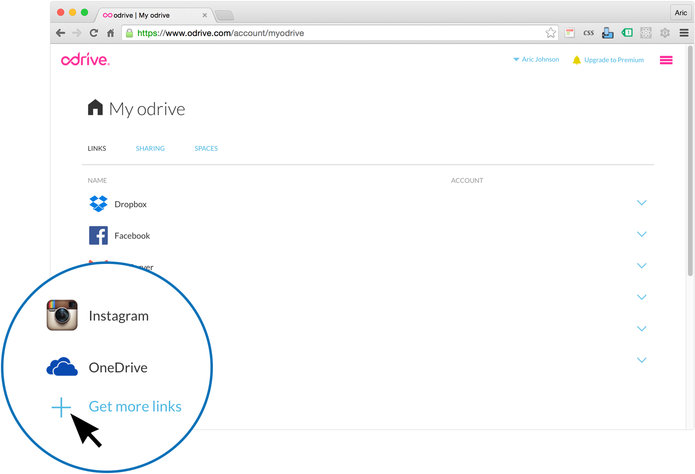This screenshot has height=474, width=695.
Task: Click the NAME column header
Action: tap(97, 180)
